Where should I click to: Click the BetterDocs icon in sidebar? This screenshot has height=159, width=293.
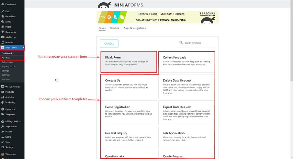3,16
